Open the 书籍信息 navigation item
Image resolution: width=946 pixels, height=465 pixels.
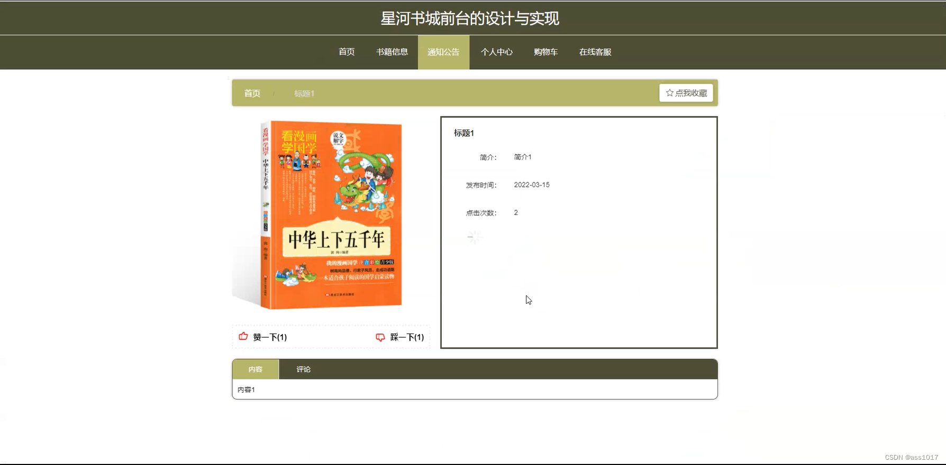(392, 52)
